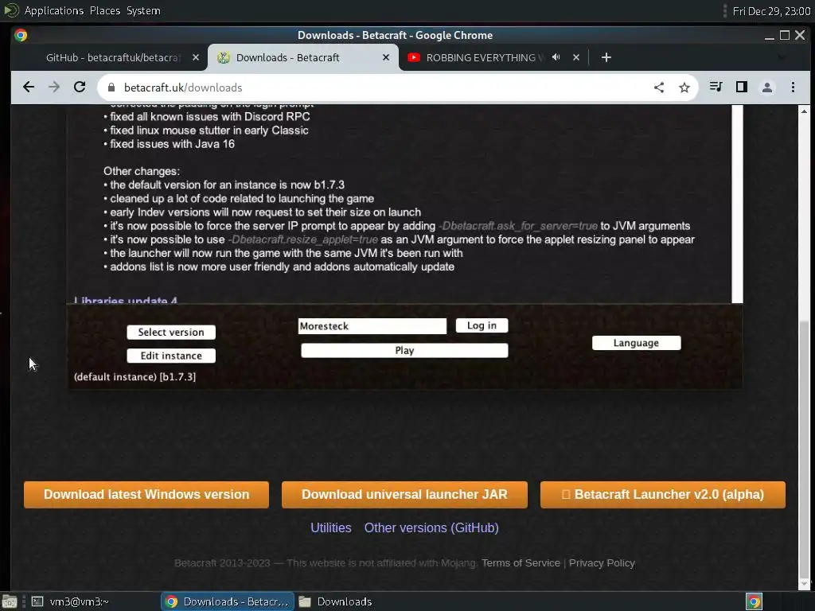Open the Applications menu

click(53, 10)
